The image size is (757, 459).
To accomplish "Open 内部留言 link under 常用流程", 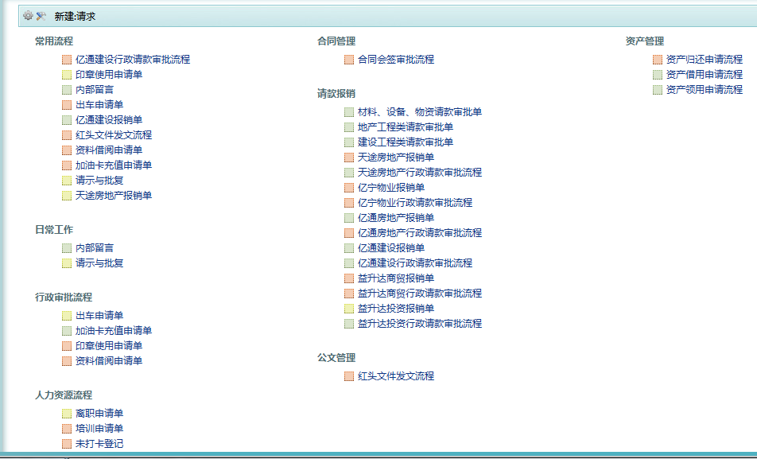I will coord(95,89).
